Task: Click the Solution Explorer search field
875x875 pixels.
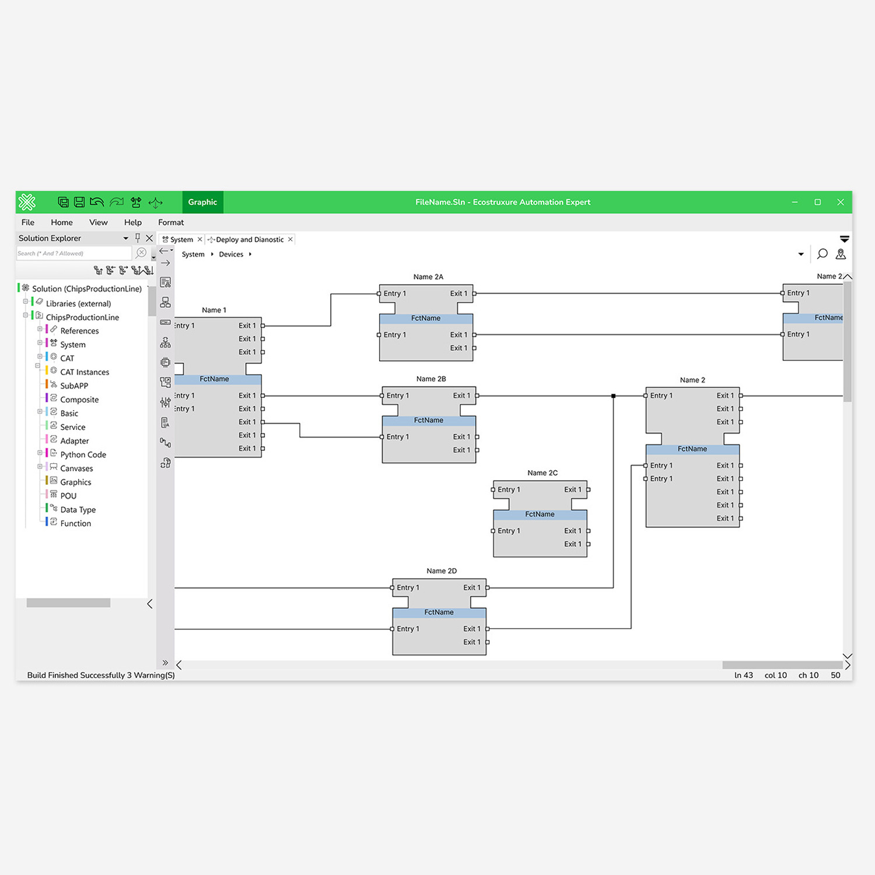Action: tap(73, 253)
